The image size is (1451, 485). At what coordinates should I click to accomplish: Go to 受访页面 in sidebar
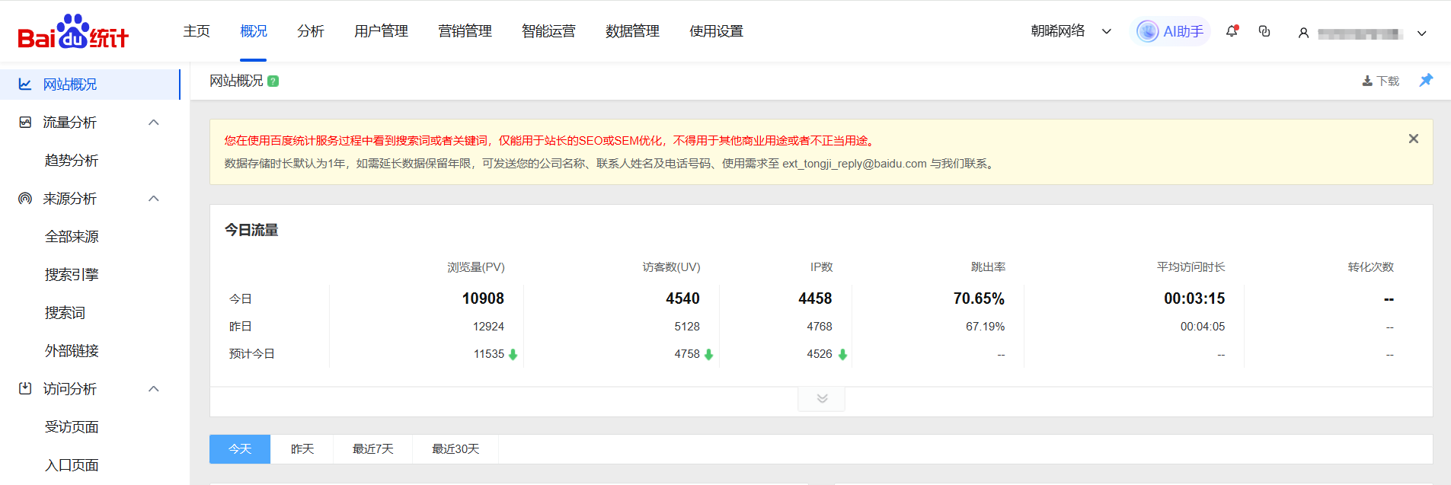72,427
